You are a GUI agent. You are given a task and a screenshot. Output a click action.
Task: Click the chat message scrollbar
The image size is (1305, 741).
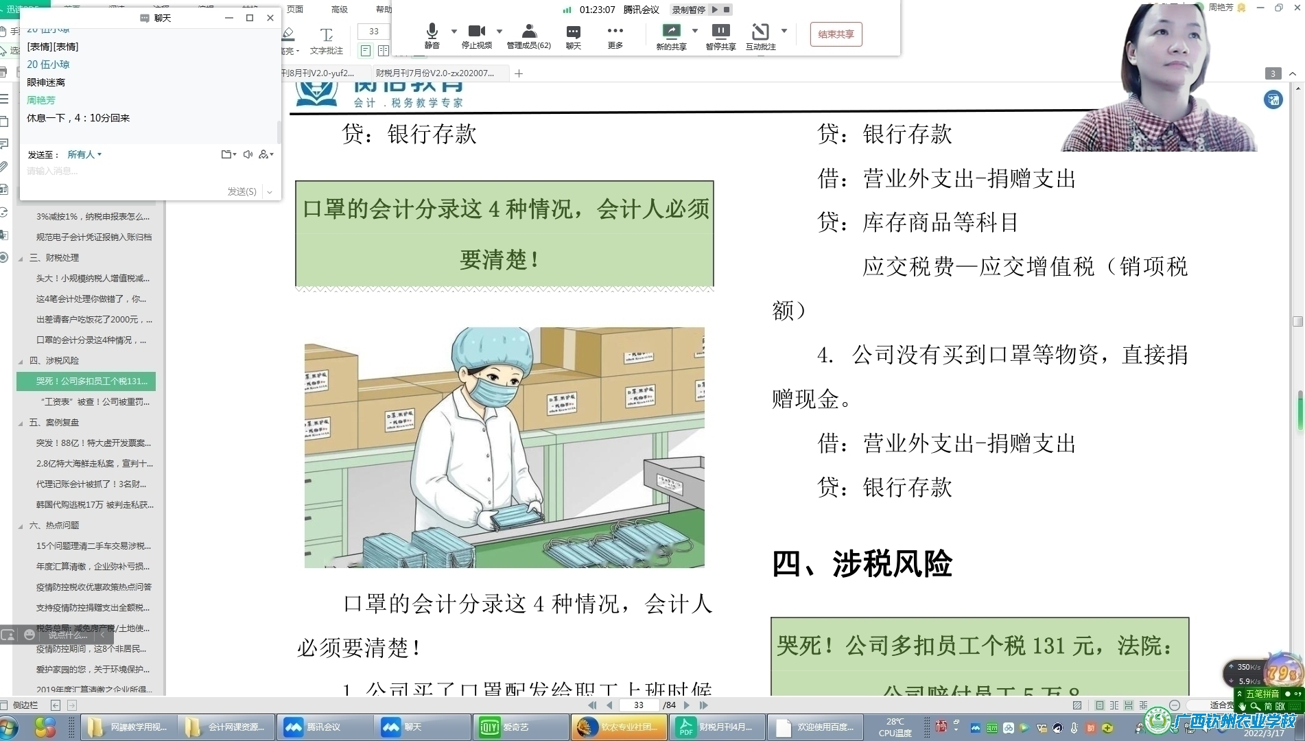(279, 130)
